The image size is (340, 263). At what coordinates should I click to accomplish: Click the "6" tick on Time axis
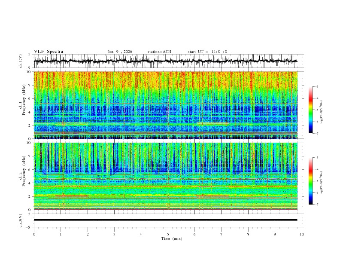click(194, 234)
